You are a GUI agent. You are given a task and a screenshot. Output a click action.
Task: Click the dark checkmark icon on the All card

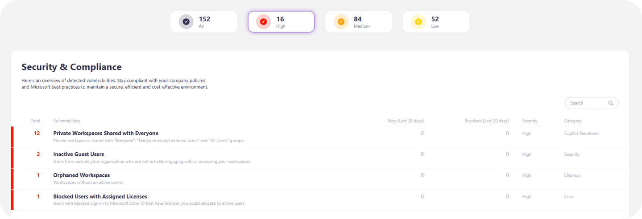point(186,22)
